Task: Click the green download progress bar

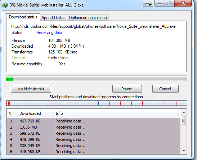Action: tap(97, 78)
